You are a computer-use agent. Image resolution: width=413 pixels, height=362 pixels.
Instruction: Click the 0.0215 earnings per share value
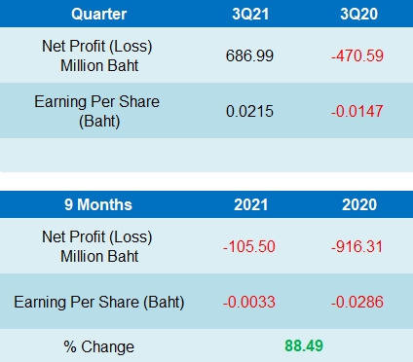[249, 111]
